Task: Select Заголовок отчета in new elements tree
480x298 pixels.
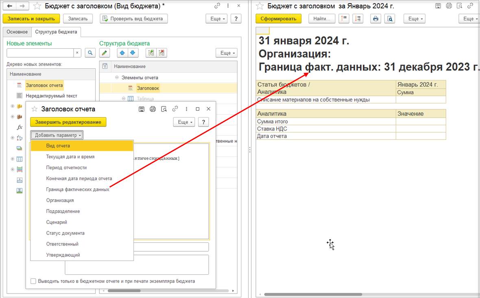Action: 44,85
